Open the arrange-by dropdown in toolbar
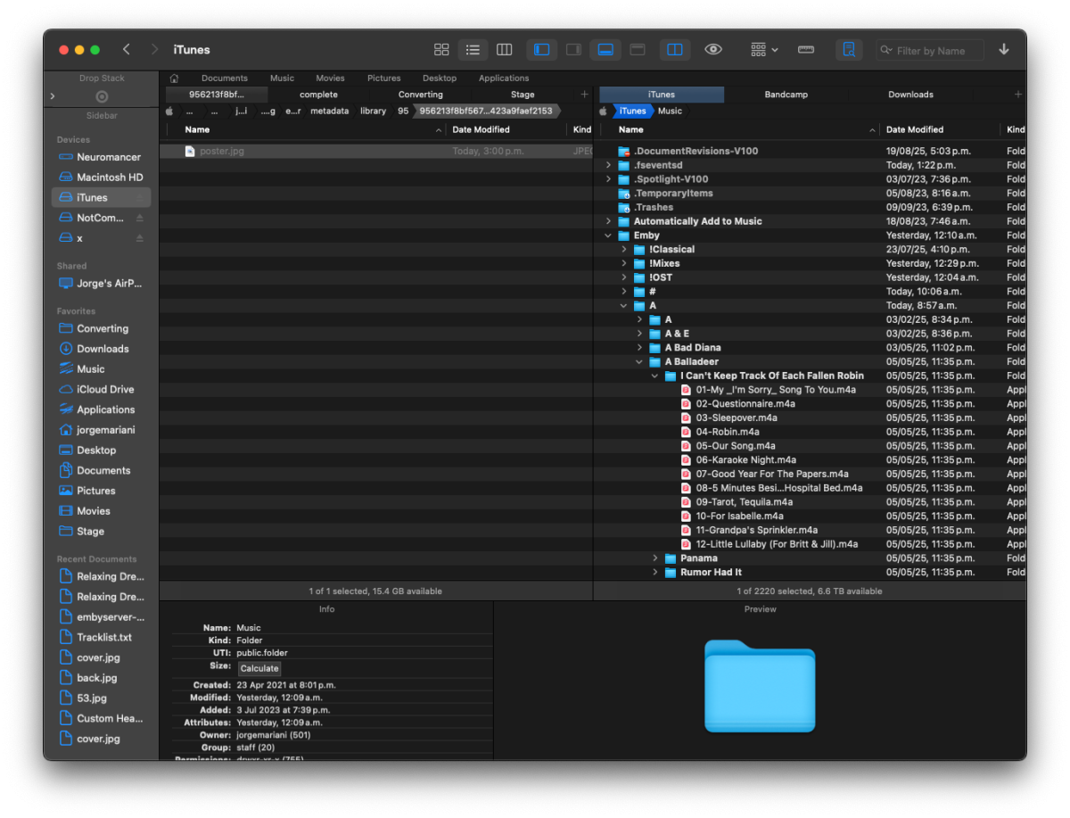Screen dimensions: 1070x818 [764, 50]
